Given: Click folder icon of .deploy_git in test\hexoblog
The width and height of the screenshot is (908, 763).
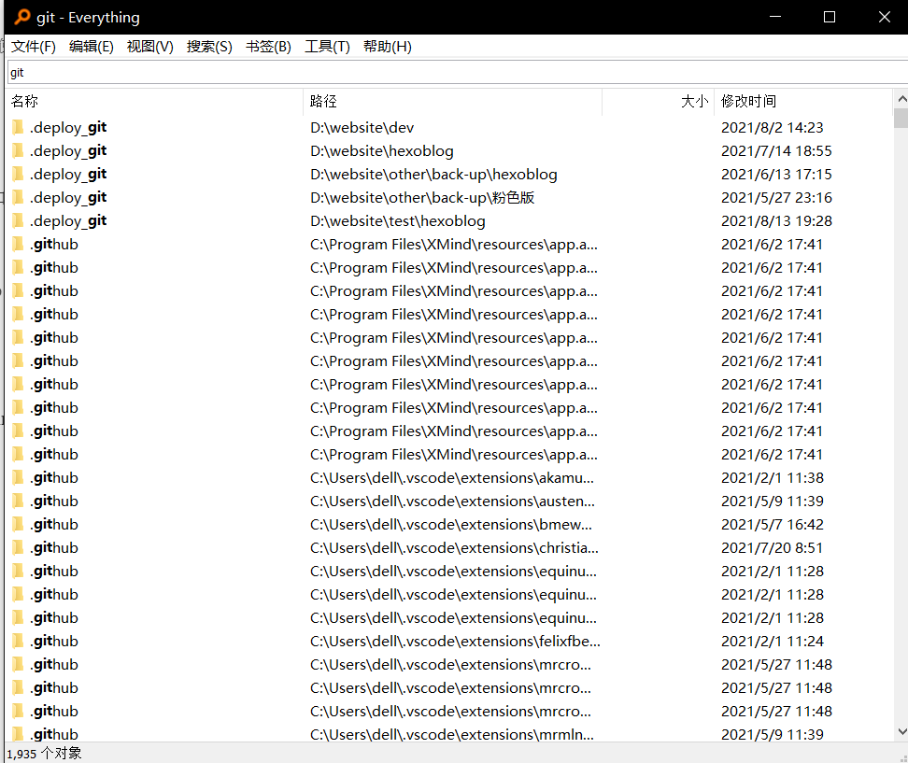Looking at the screenshot, I should click(18, 220).
